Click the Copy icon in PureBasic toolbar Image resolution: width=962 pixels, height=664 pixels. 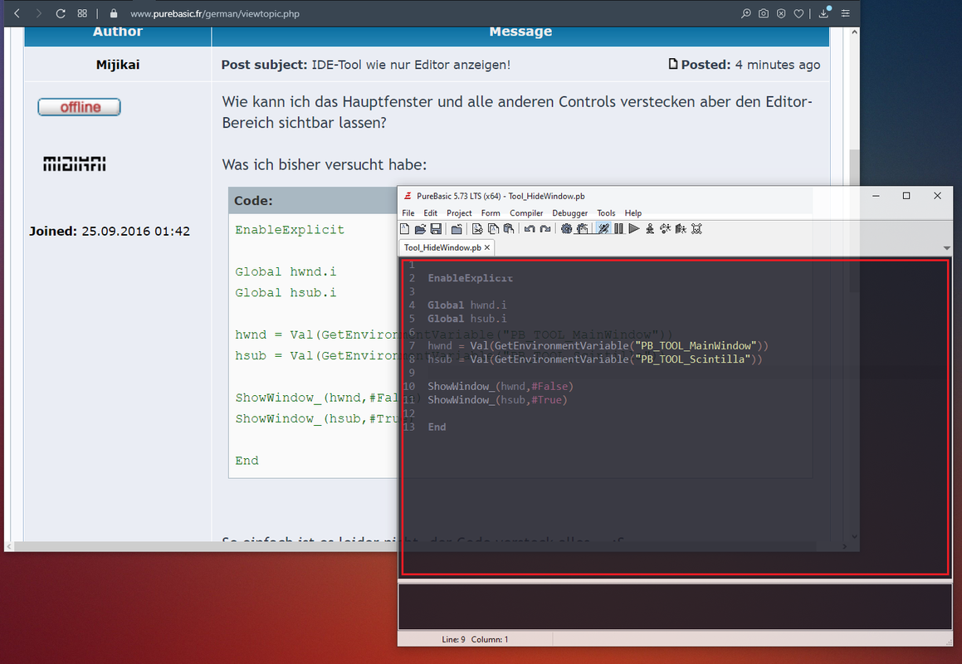click(493, 229)
